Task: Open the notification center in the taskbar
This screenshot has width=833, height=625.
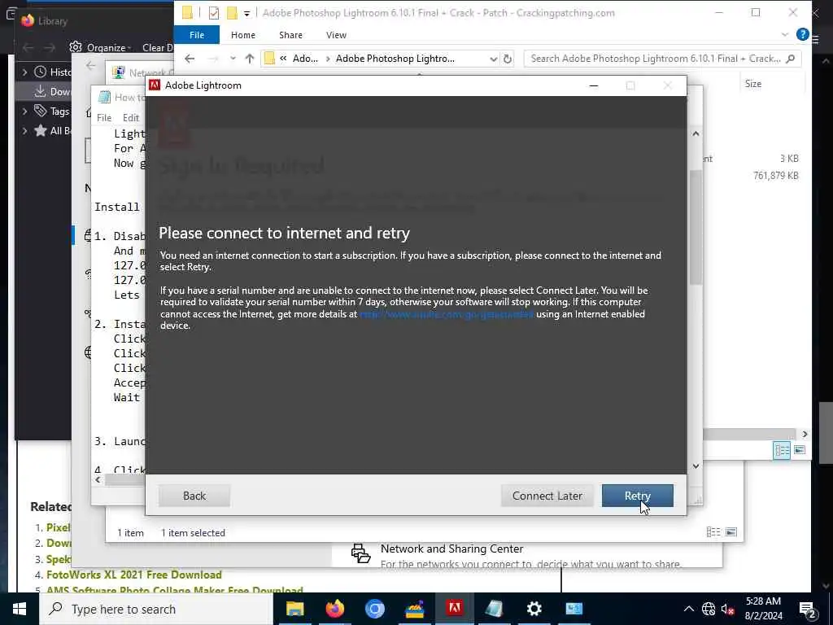Action: tap(807, 609)
